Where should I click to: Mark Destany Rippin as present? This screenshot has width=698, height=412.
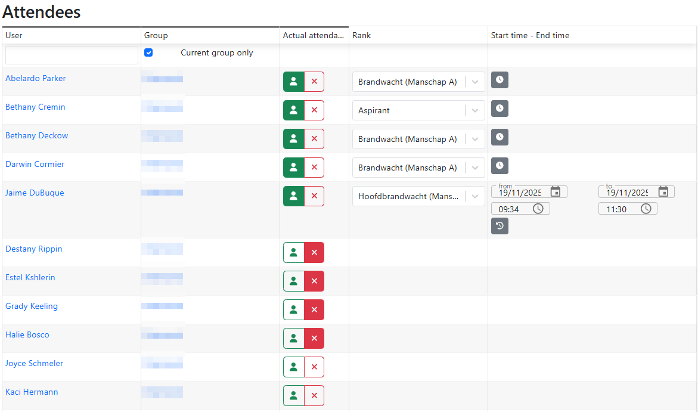pos(293,253)
